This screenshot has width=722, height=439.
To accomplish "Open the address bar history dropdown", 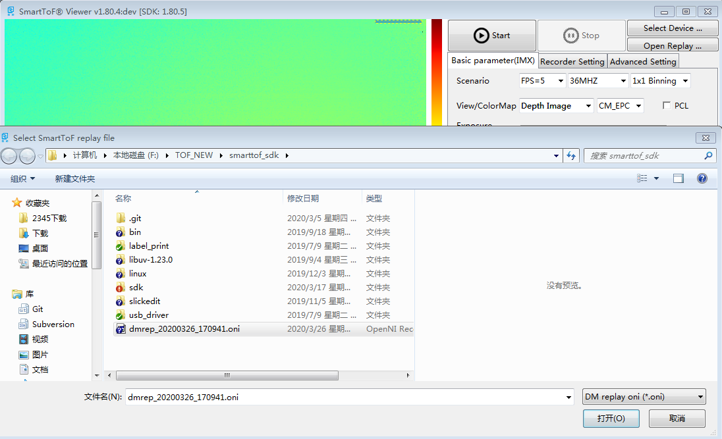I will coord(556,155).
